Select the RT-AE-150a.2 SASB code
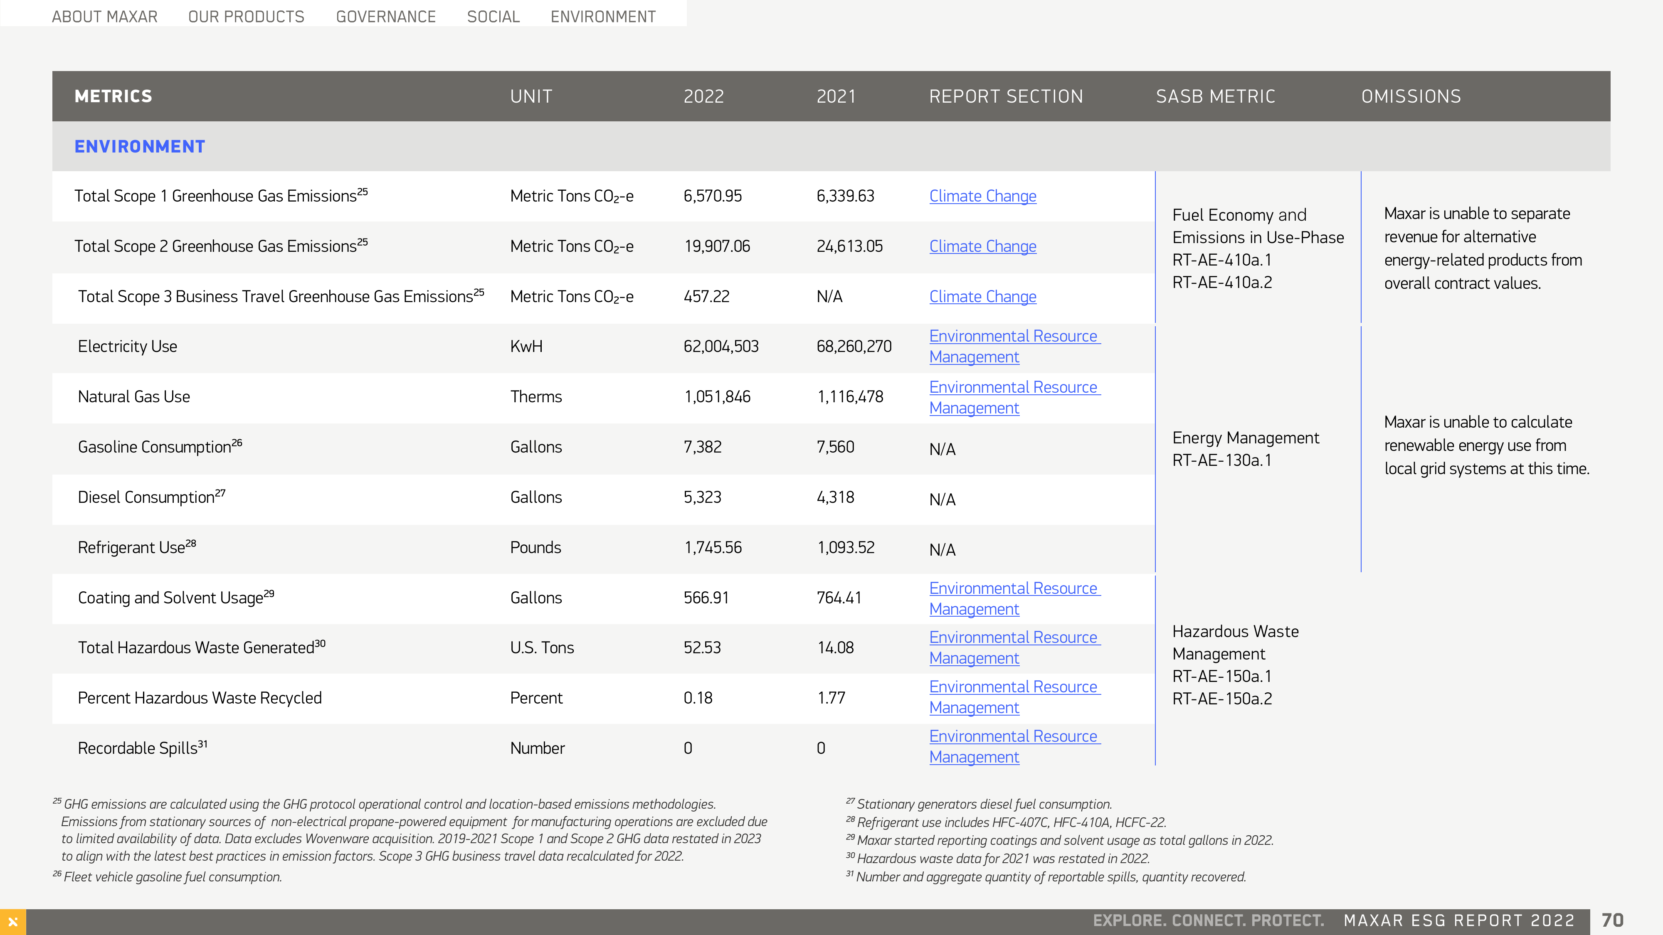 coord(1222,699)
